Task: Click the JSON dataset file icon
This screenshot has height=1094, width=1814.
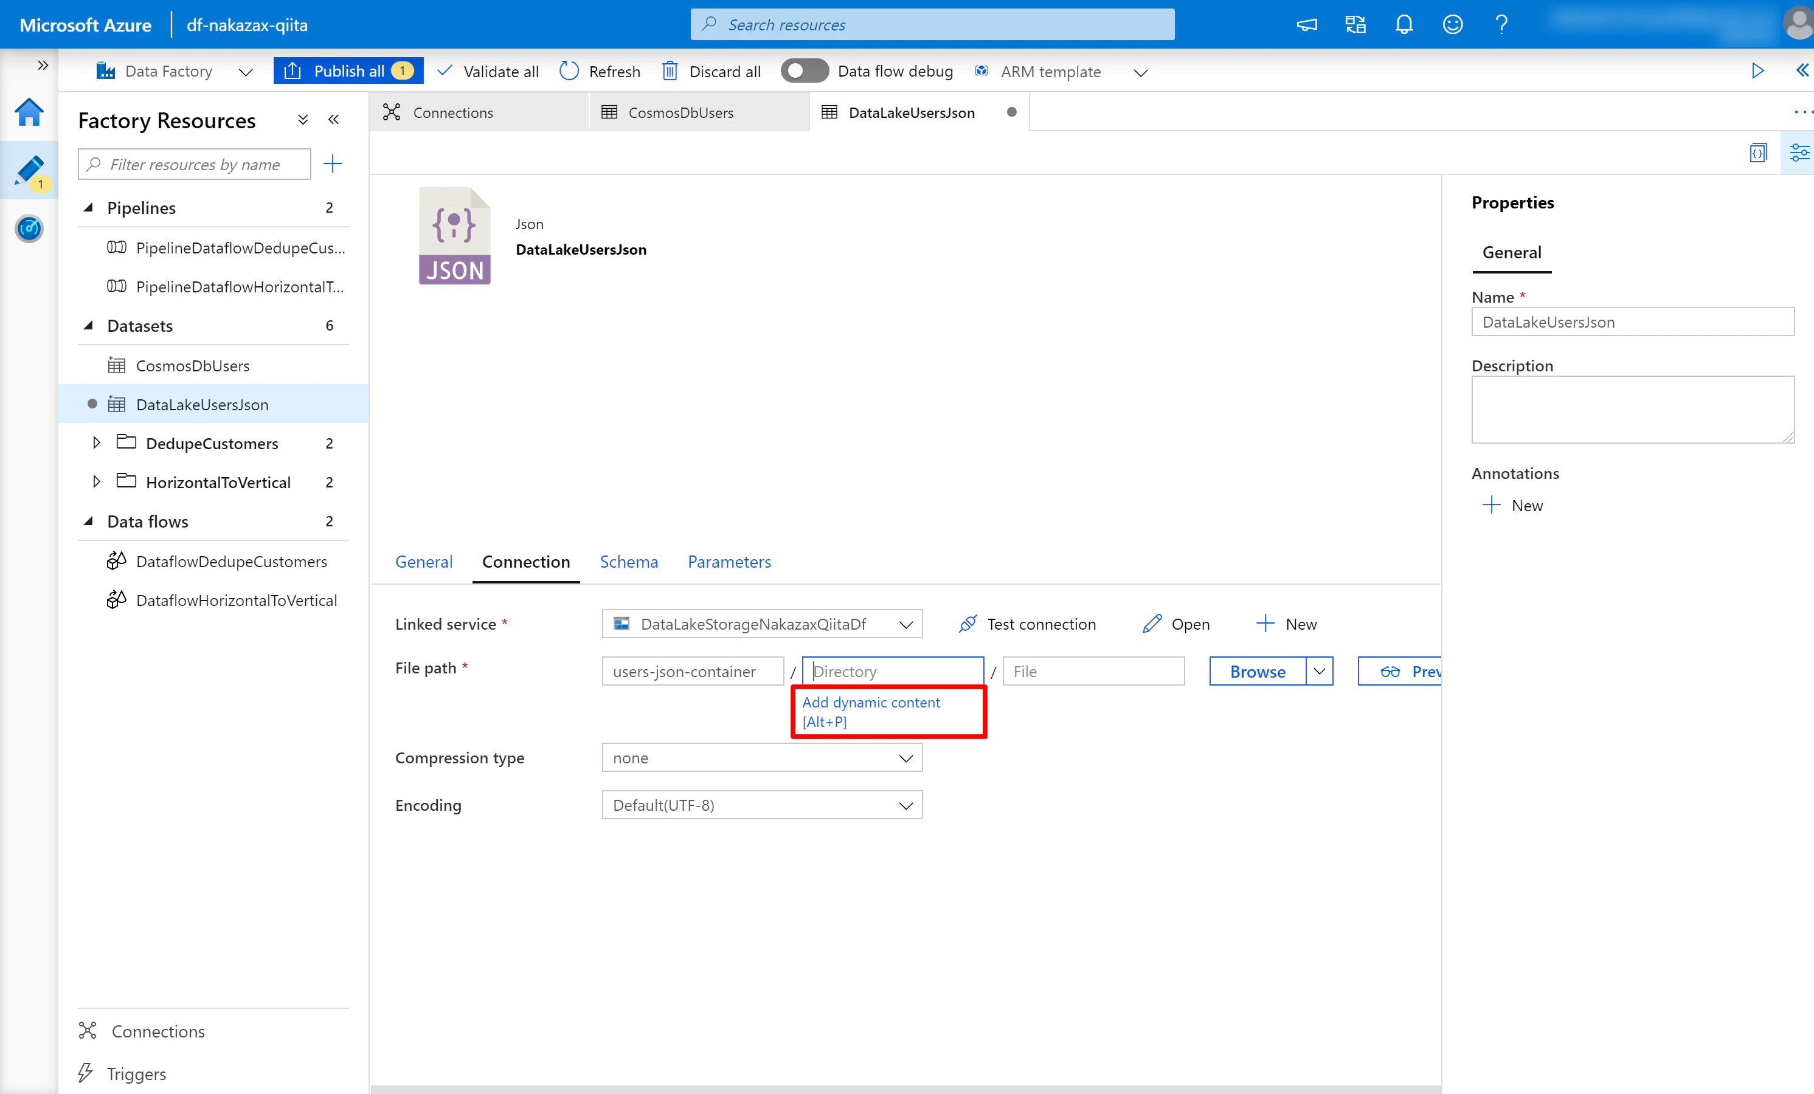Action: pyautogui.click(x=454, y=235)
